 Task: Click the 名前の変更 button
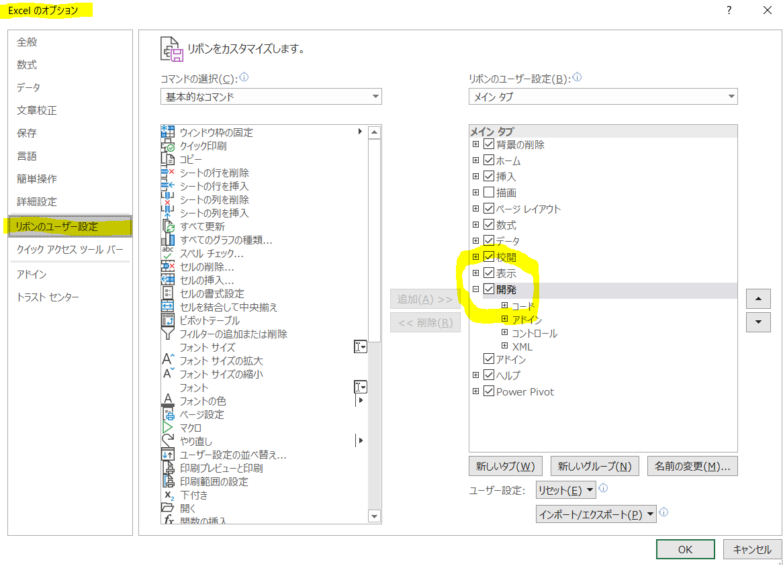692,466
